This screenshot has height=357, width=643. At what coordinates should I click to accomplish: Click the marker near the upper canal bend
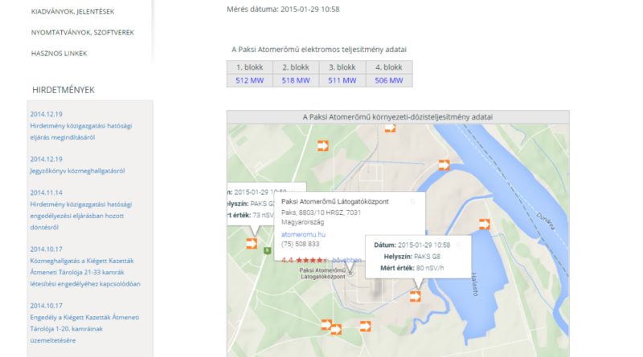tap(444, 164)
